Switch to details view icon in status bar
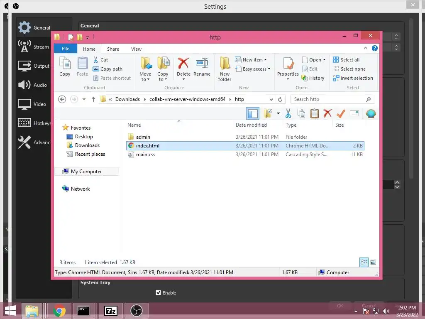Viewport: 425px width, 319px height. (364, 263)
